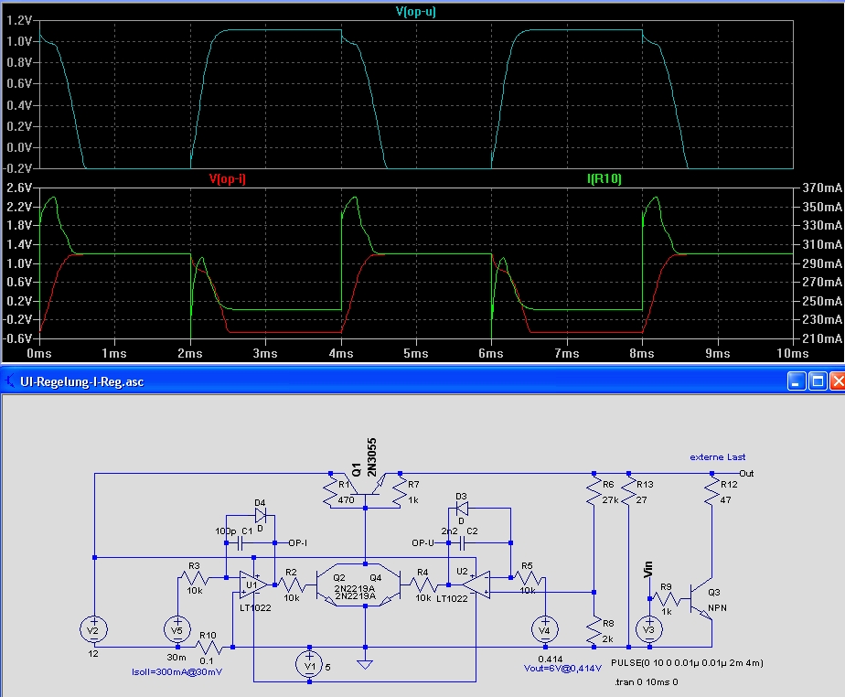
Task: Click the 210mA right axis label
Action: (821, 339)
